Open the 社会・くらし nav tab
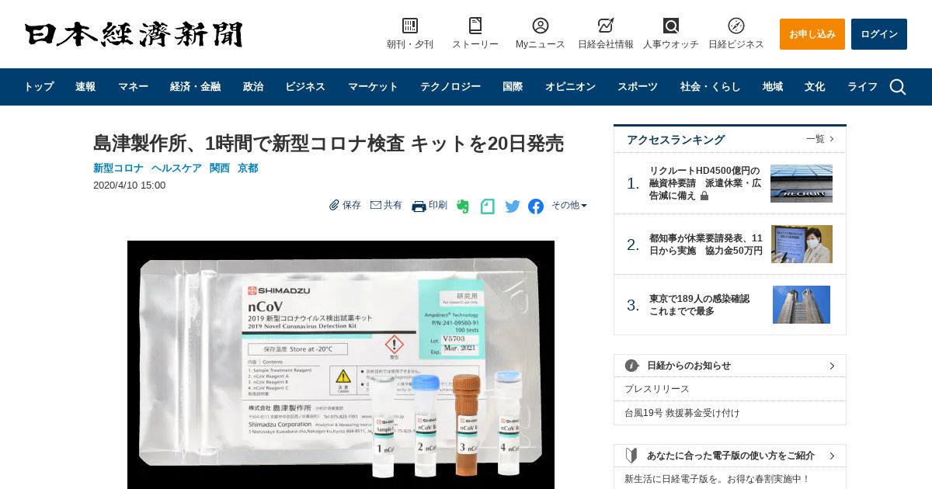The image size is (932, 489). point(711,87)
